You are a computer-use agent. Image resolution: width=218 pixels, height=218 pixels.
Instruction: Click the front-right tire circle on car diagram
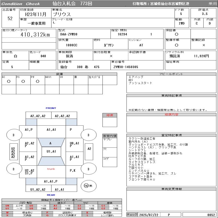point(88,135)
